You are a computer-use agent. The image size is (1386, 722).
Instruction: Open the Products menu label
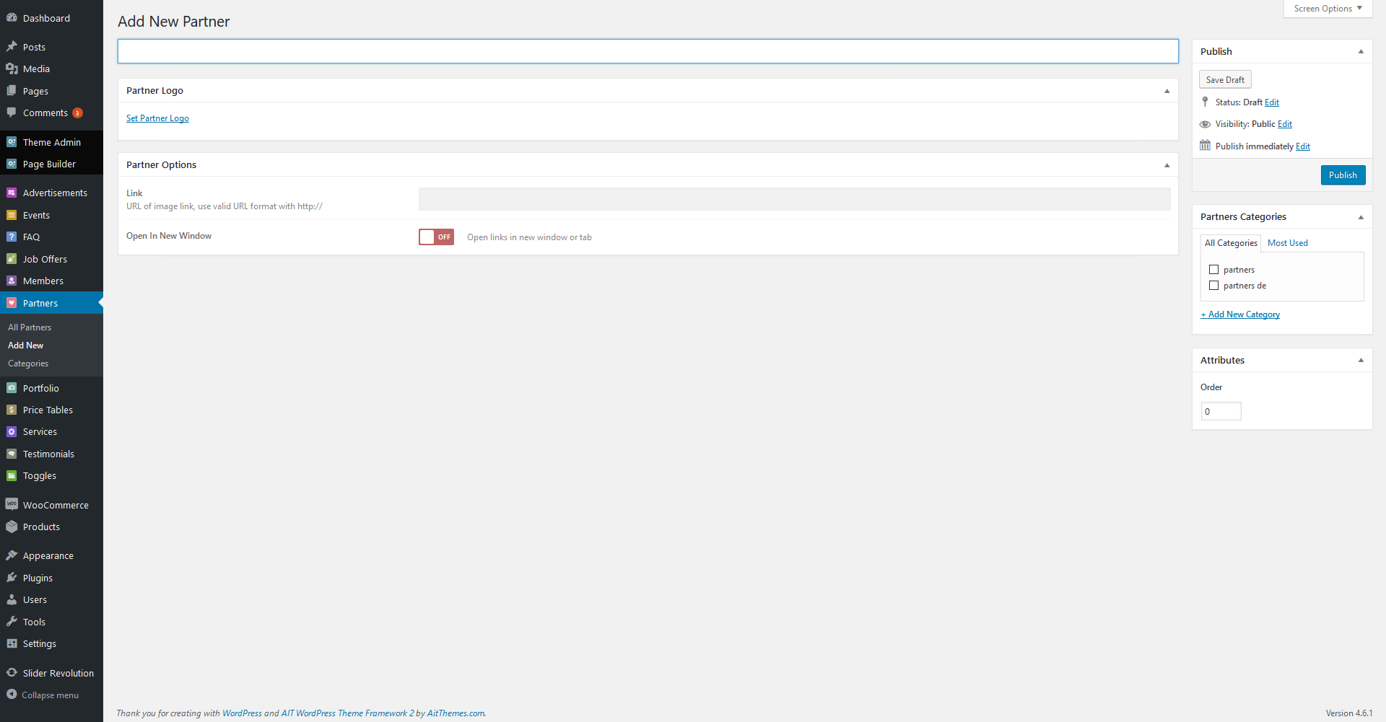[x=41, y=527]
